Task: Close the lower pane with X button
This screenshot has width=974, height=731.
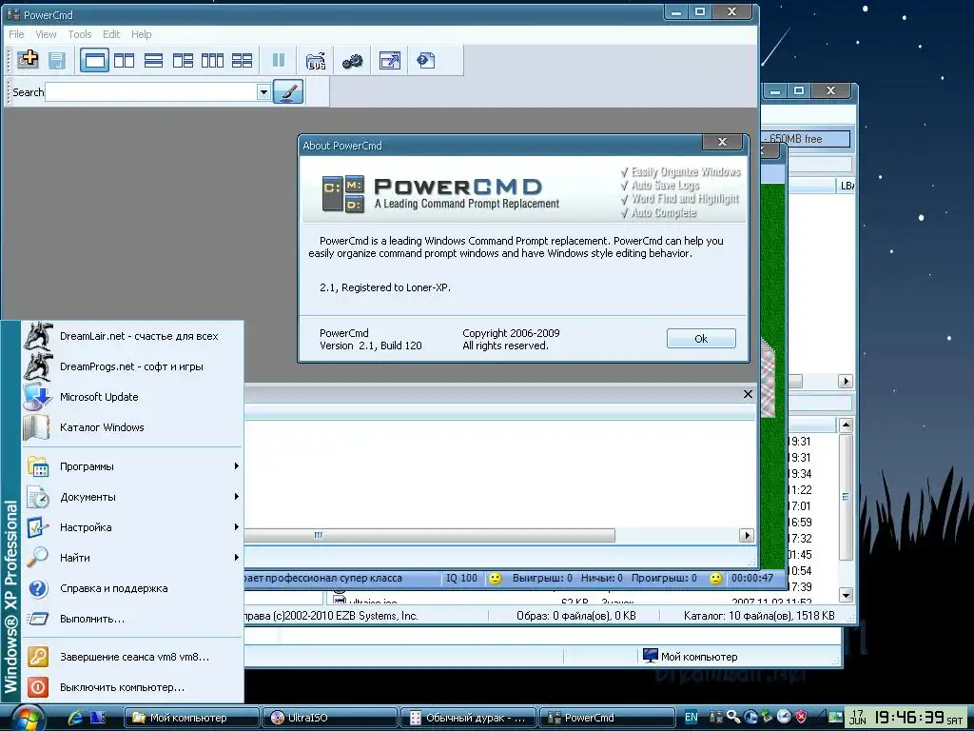Action: [748, 394]
